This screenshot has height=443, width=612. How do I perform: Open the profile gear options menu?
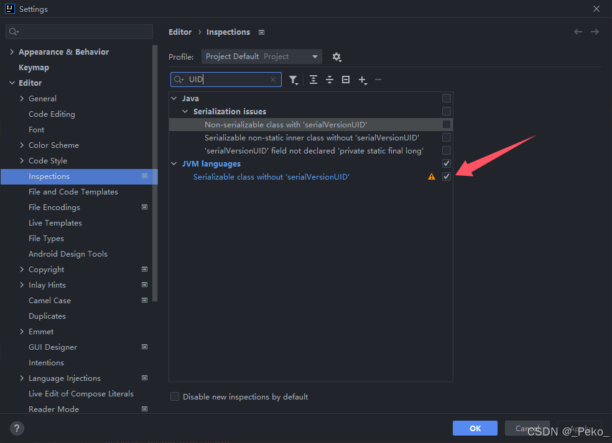click(337, 57)
